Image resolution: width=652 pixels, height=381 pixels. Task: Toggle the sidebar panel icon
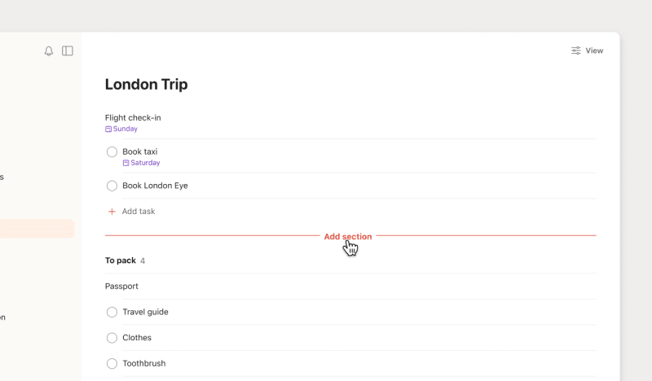[x=68, y=51]
